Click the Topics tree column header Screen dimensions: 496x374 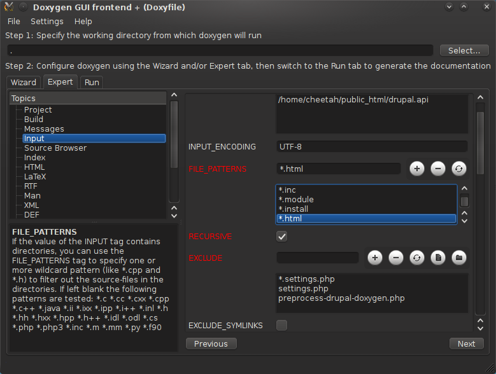[88, 98]
